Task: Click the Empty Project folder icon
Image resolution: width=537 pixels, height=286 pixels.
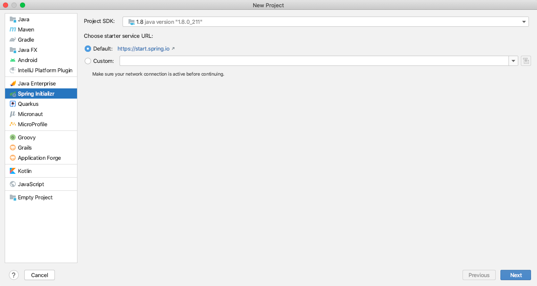Action: point(13,197)
